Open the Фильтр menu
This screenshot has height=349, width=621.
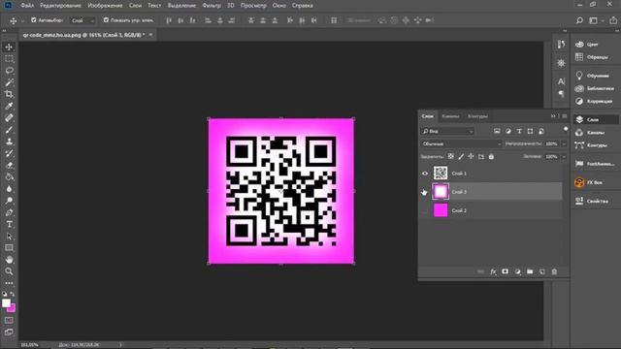pyautogui.click(x=212, y=6)
